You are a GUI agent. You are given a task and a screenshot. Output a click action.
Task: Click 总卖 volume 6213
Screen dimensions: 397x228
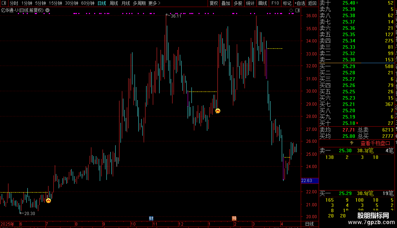pyautogui.click(x=388, y=130)
